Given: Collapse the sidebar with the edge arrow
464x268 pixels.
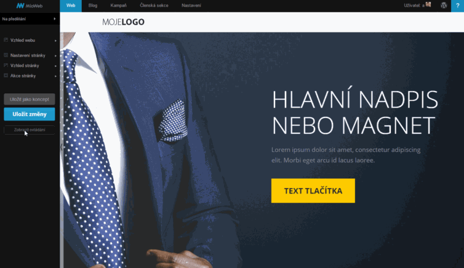Looking at the screenshot, I should click(x=62, y=147).
